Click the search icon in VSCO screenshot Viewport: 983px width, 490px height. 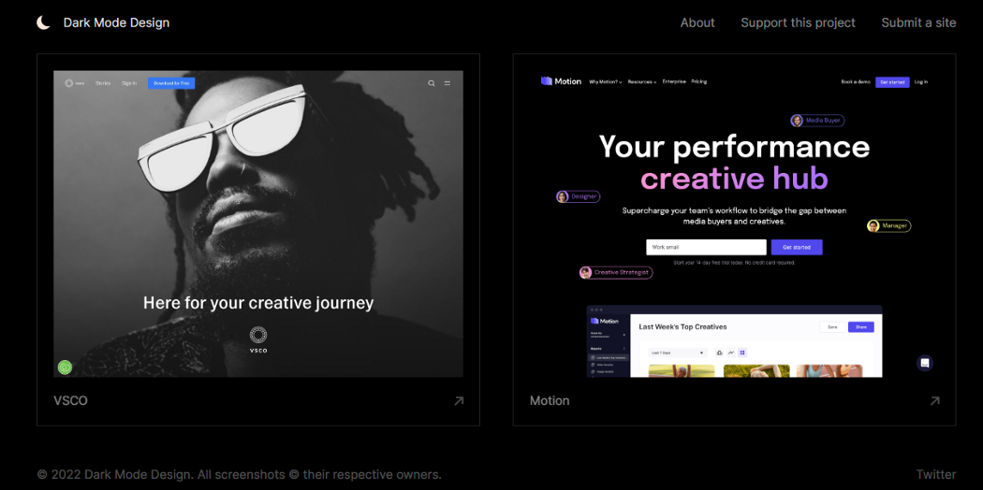pos(432,83)
